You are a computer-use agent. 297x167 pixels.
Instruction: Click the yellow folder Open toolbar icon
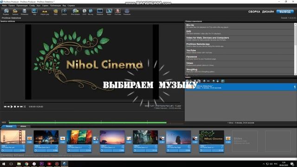coord(15,11)
